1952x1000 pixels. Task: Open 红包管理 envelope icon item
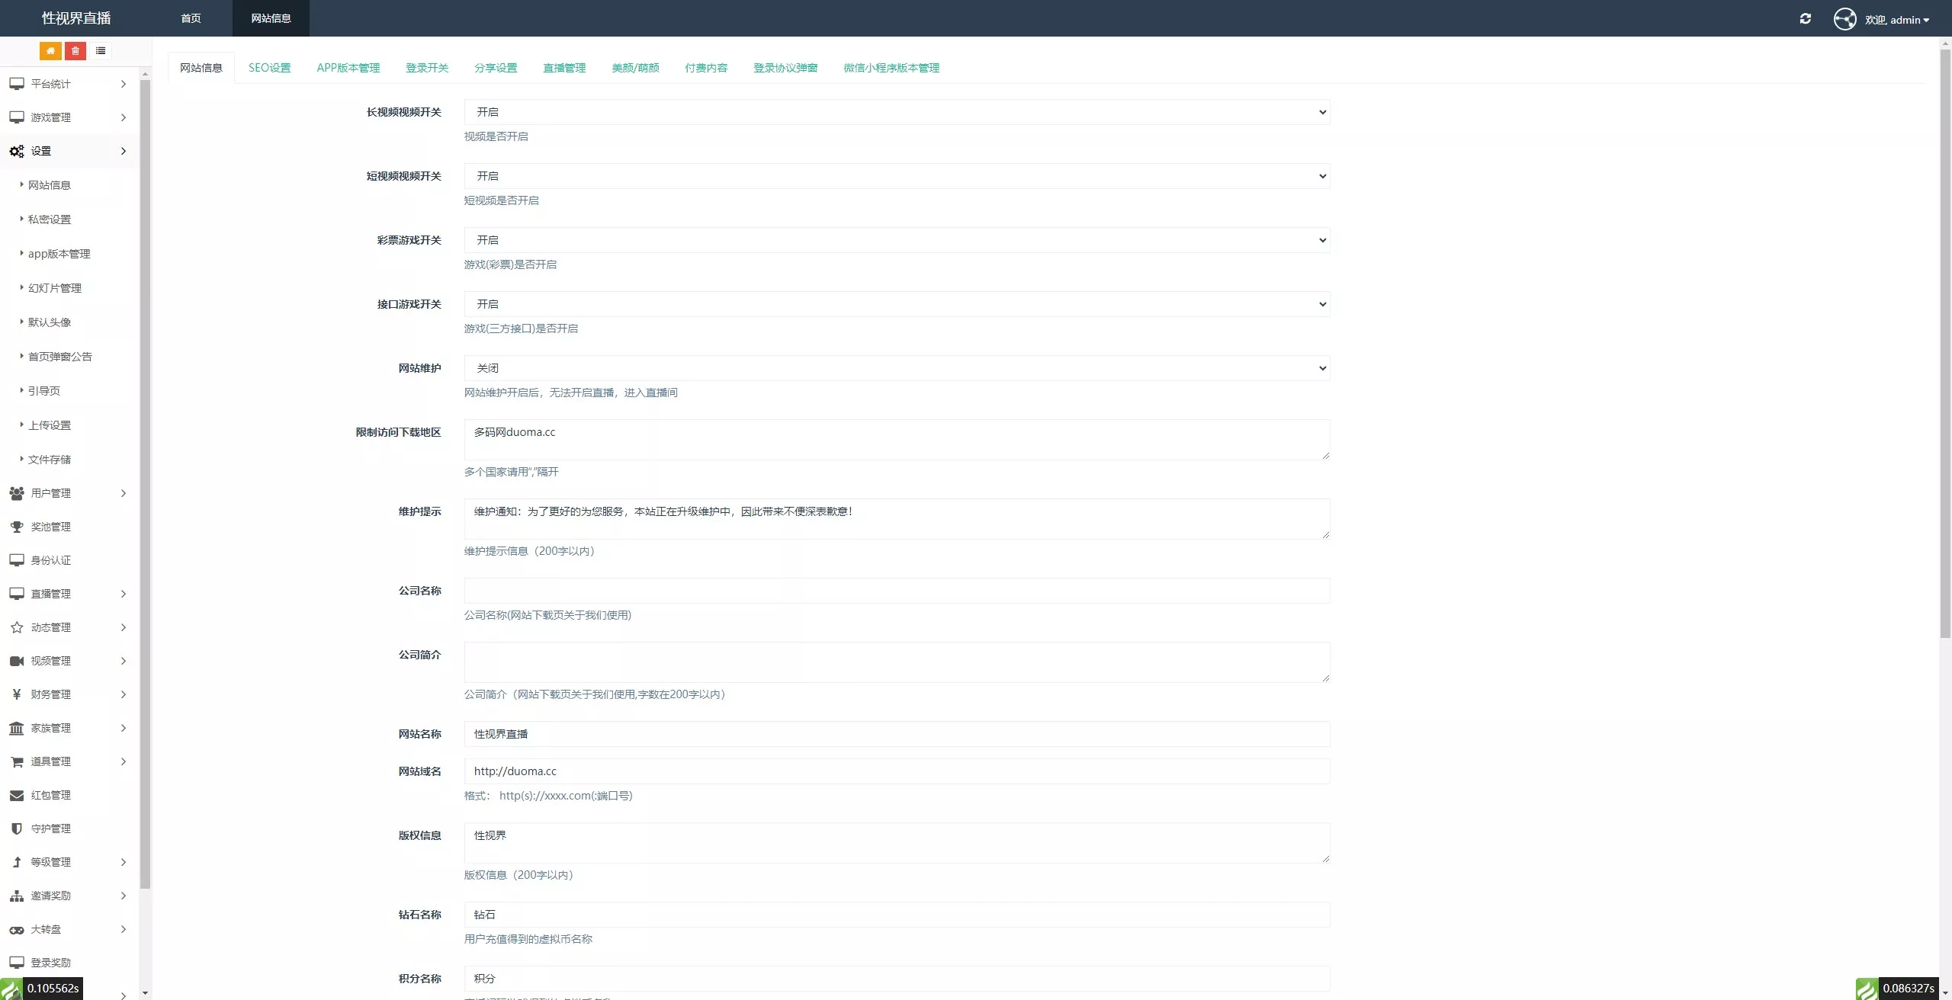click(50, 795)
